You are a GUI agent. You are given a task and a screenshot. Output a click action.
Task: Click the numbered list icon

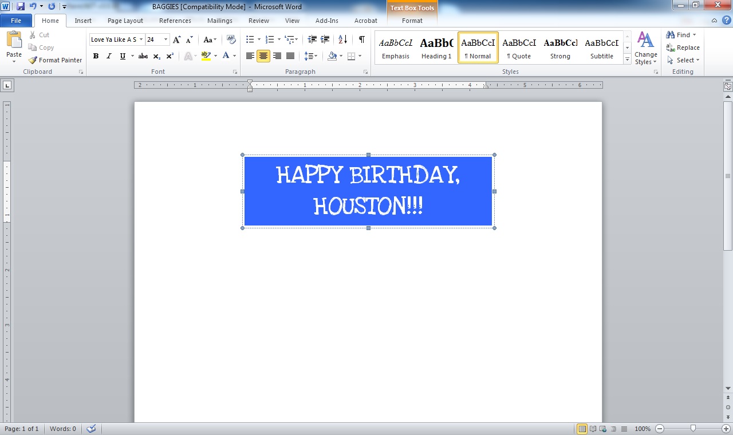(x=270, y=39)
